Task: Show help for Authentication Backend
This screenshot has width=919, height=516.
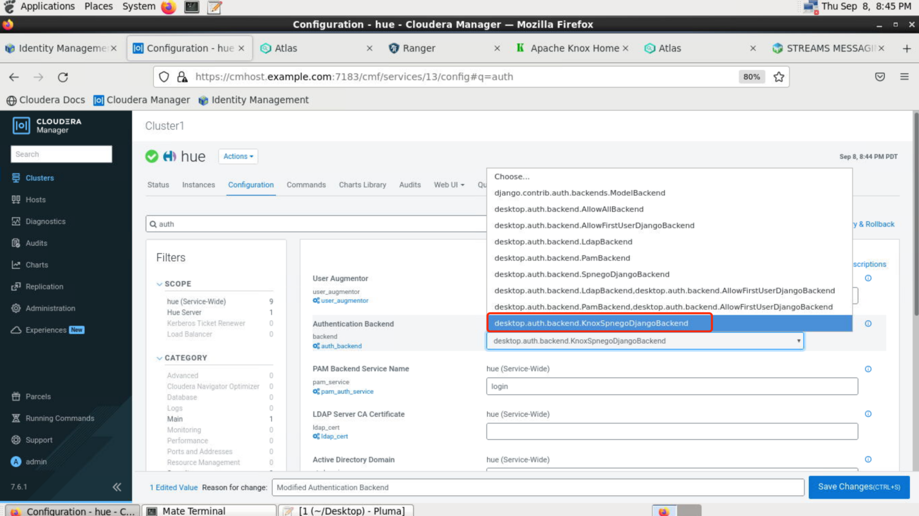Action: (868, 324)
